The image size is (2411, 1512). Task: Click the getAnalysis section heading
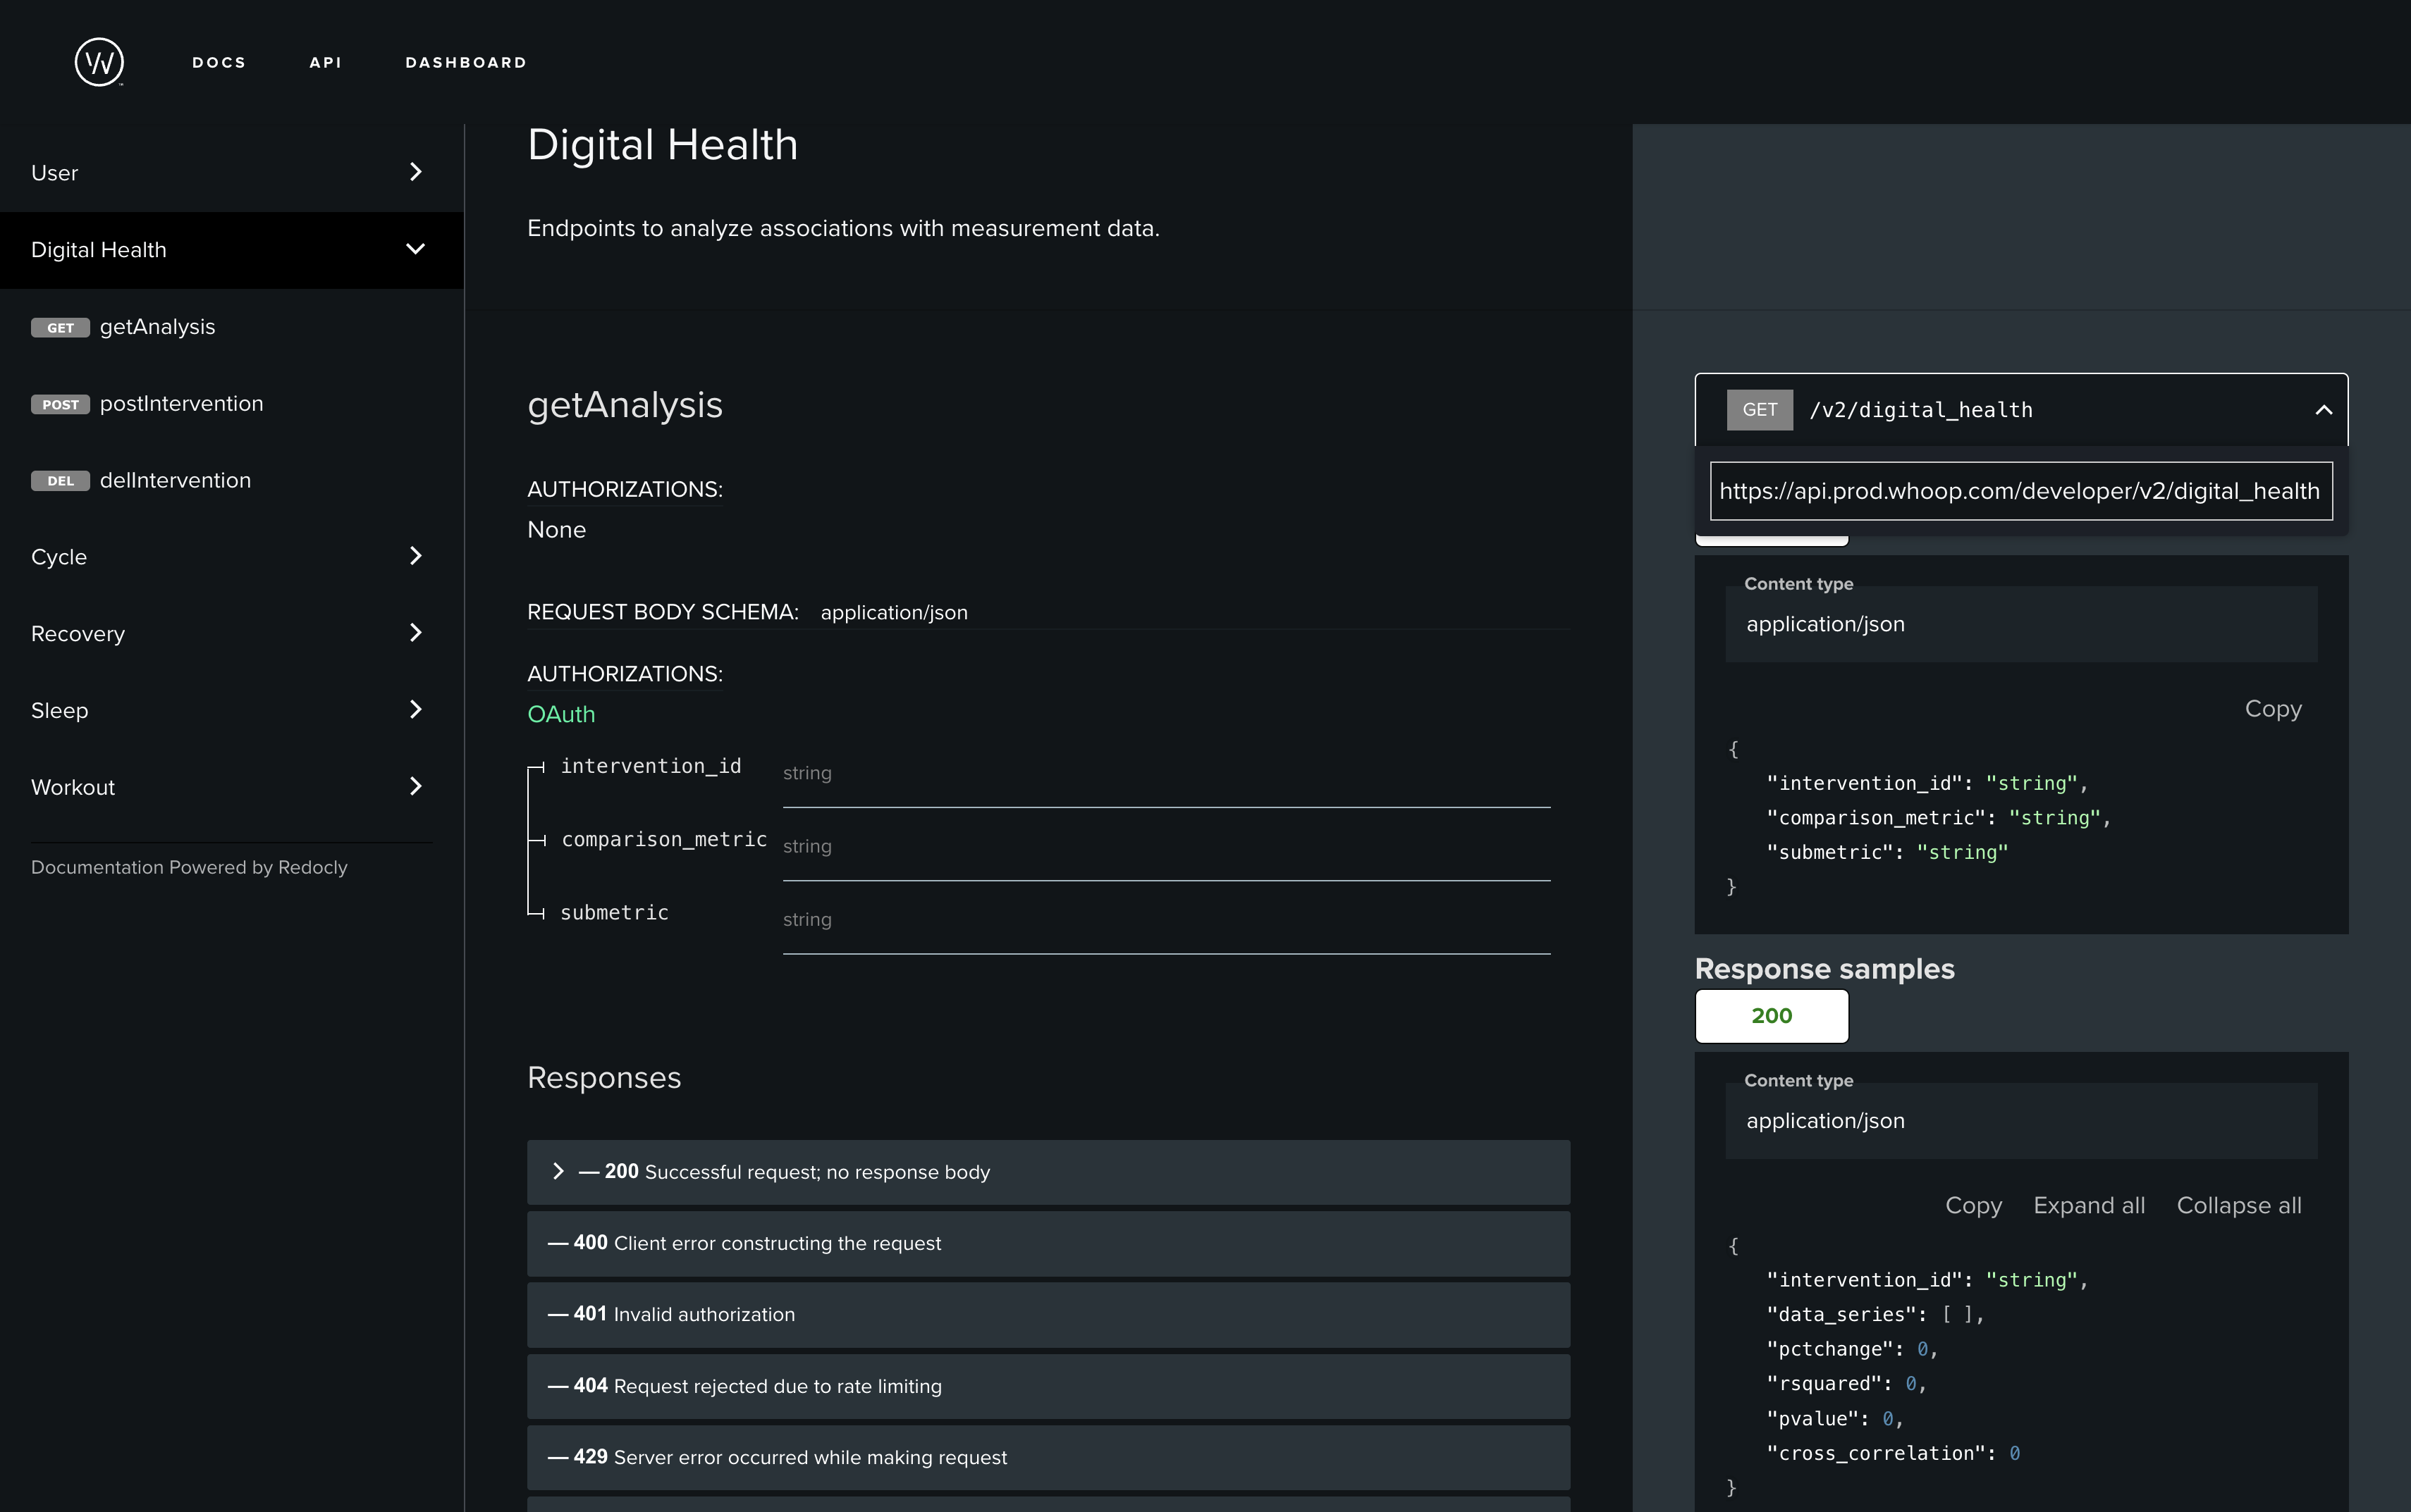625,405
